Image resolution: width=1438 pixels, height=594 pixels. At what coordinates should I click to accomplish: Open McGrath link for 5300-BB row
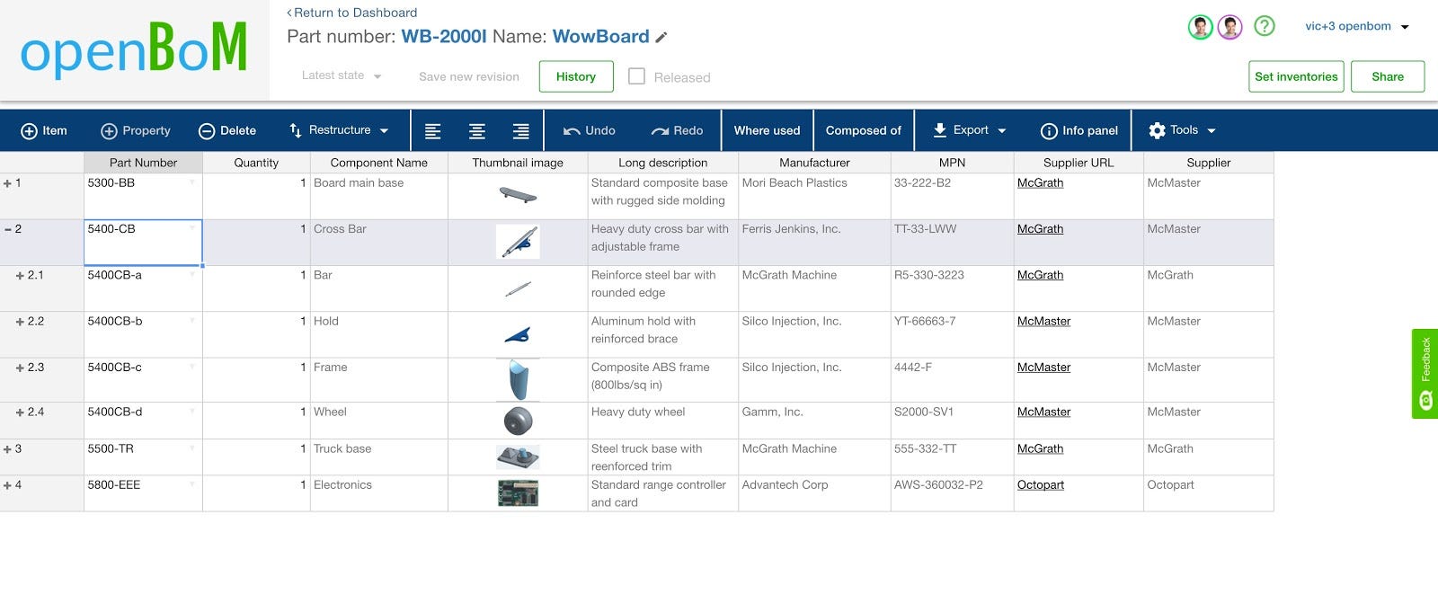pyautogui.click(x=1040, y=182)
